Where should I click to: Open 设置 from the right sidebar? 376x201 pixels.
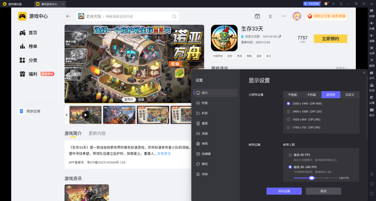pyautogui.click(x=372, y=100)
